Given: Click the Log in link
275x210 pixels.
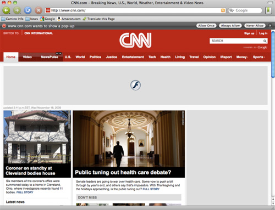Looking at the screenshot, I should pos(263,33).
